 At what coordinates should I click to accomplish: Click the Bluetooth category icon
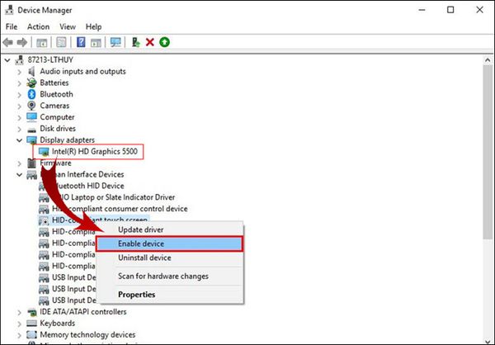click(32, 94)
